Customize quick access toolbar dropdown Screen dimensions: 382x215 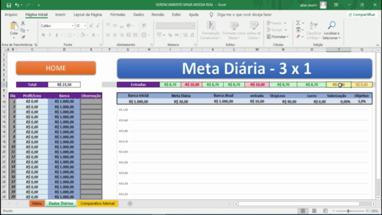(38, 5)
